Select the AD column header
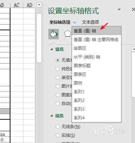 click(x=30, y=5)
